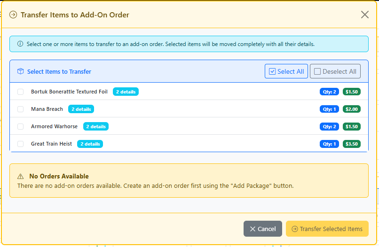Screen dimensions: 379x247
Task: Click Qty: 1 badge on Great Train Heist row
Action: point(329,144)
